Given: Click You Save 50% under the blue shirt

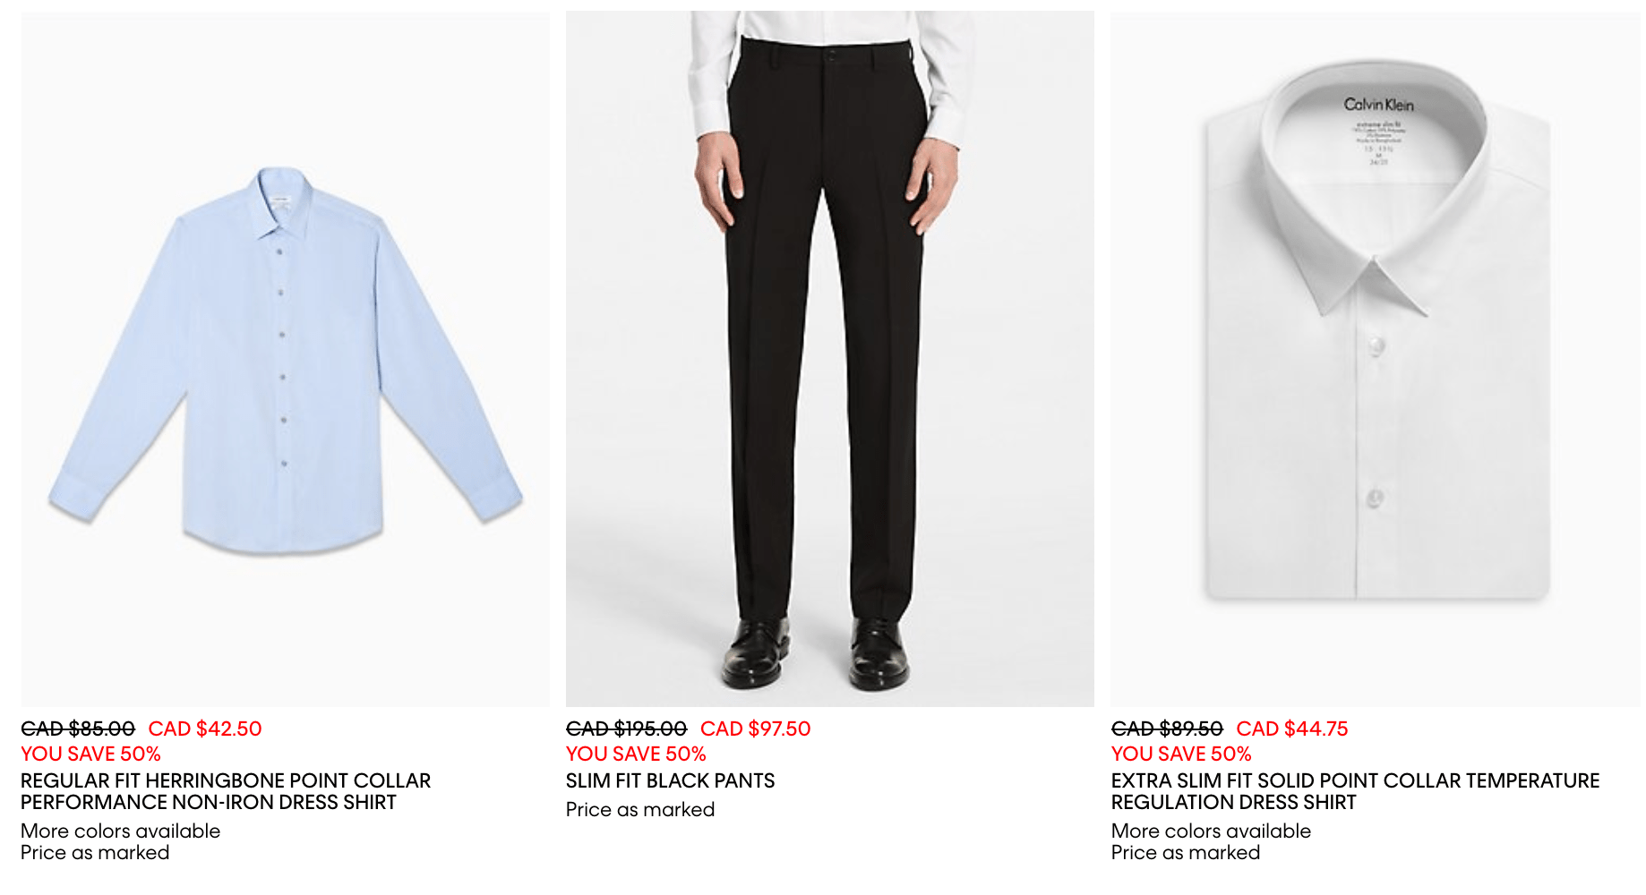Looking at the screenshot, I should (91, 754).
